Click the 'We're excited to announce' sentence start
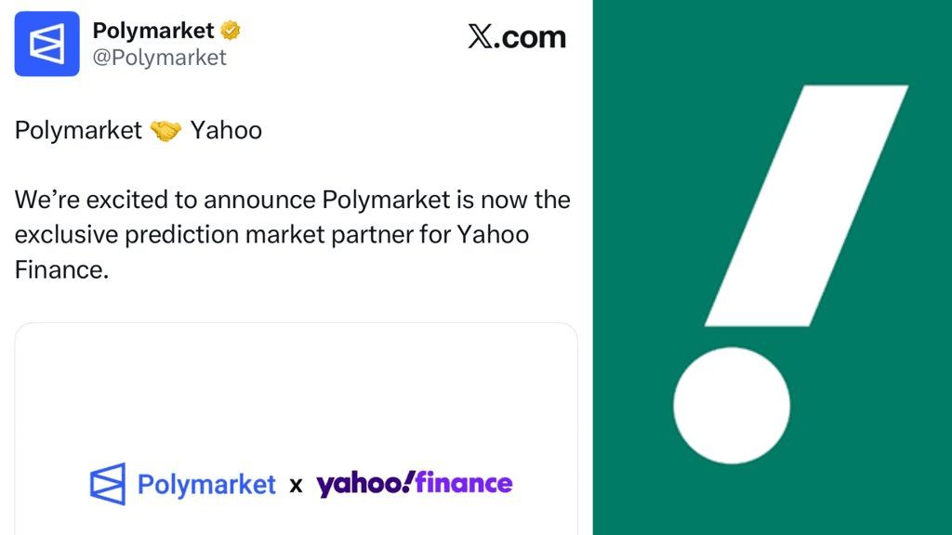This screenshot has height=535, width=952. click(166, 200)
